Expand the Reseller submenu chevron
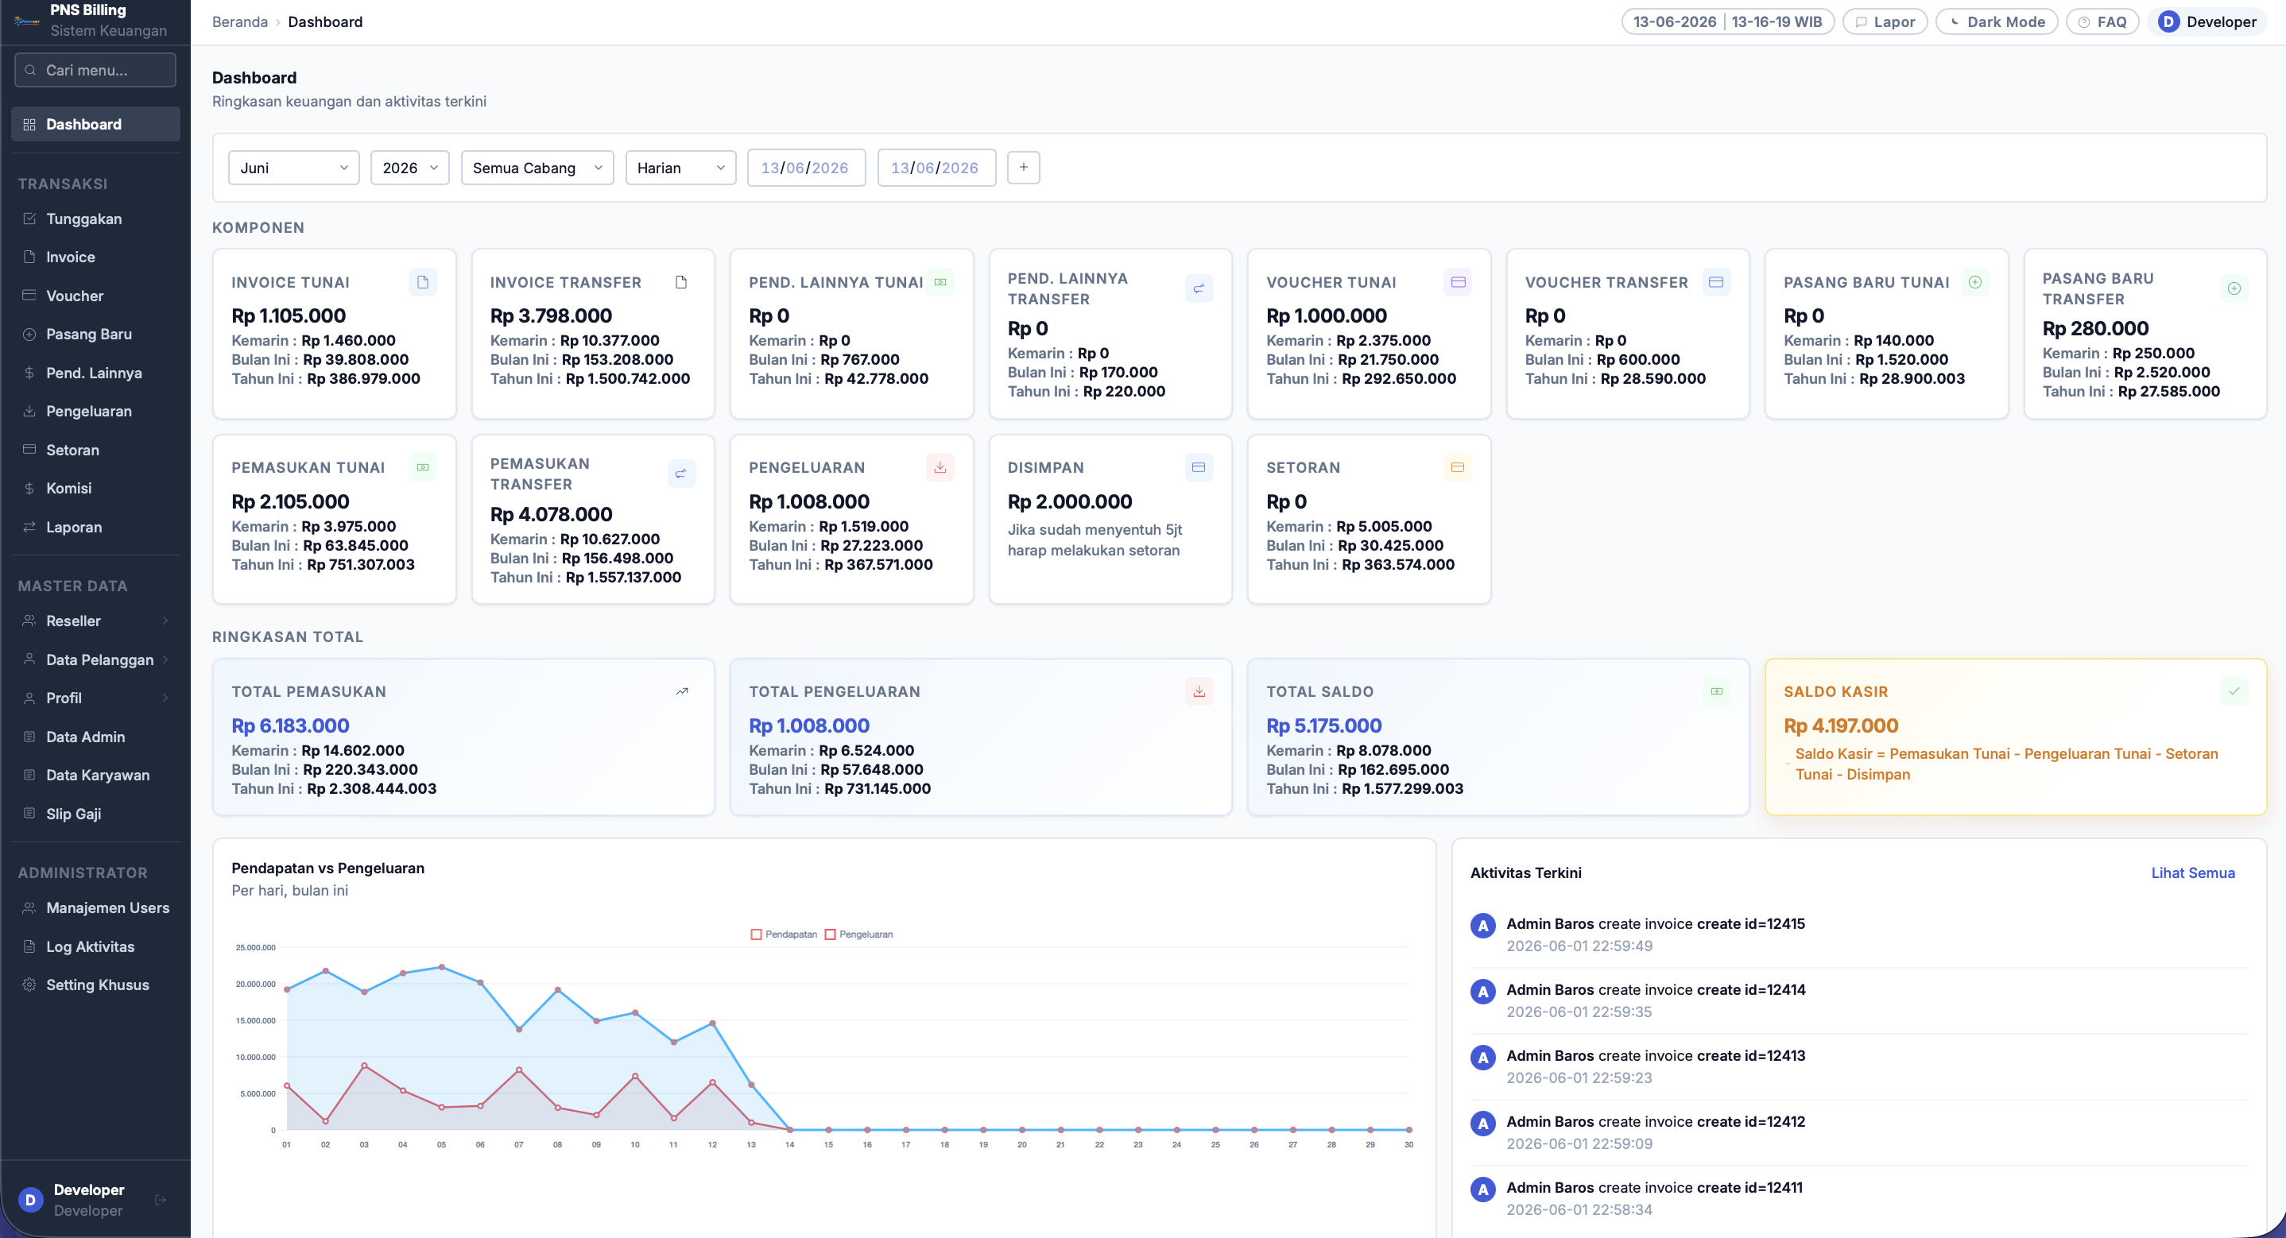 click(x=166, y=621)
